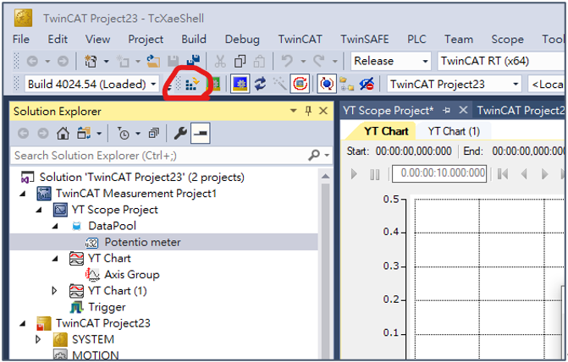The width and height of the screenshot is (568, 362).
Task: Open the Build menu
Action: click(x=194, y=39)
